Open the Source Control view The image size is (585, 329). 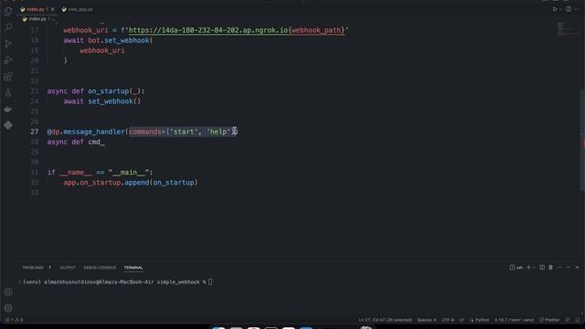pos(8,44)
